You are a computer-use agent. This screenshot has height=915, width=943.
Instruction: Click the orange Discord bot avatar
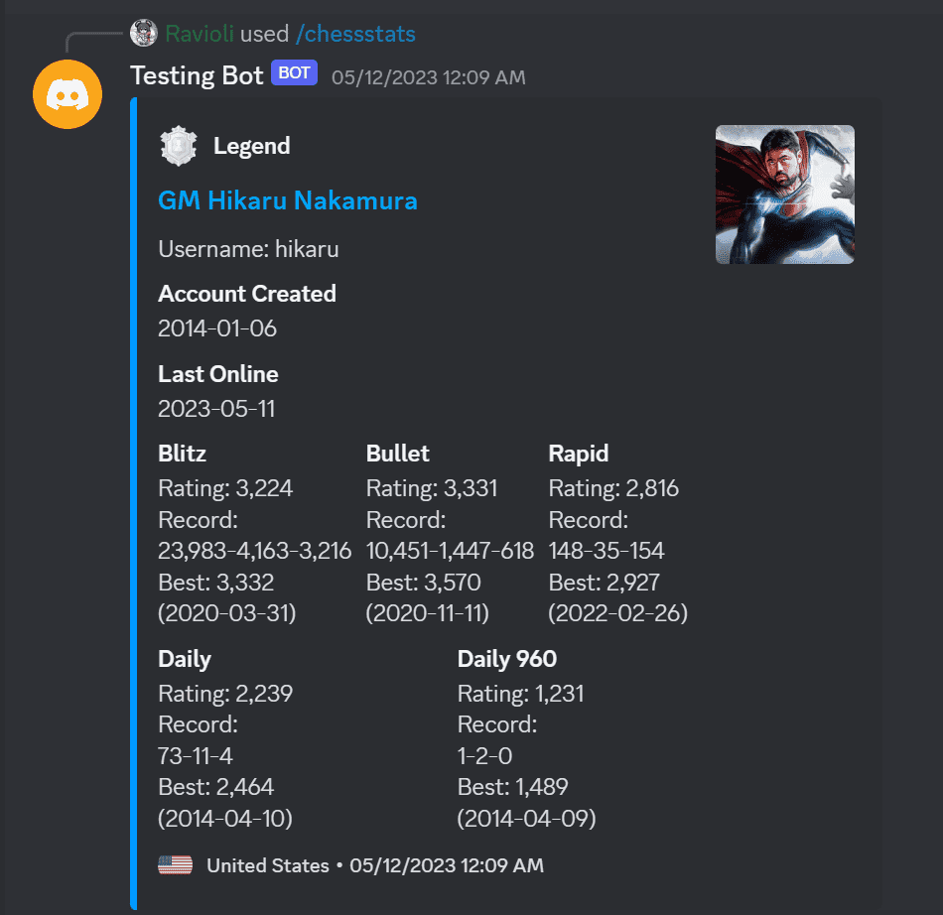pyautogui.click(x=67, y=94)
